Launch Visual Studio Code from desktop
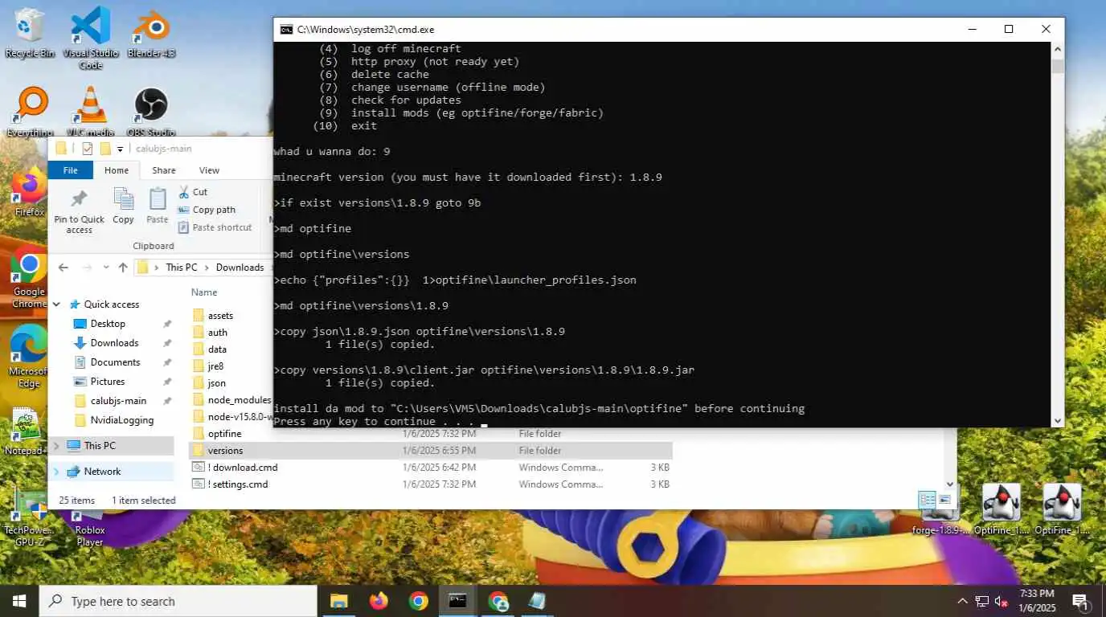Image resolution: width=1106 pixels, height=617 pixels. pos(90,36)
